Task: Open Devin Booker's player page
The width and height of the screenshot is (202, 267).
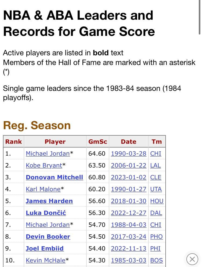Action: (x=48, y=237)
